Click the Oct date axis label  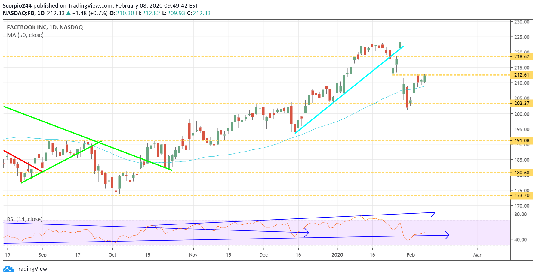[112, 255]
